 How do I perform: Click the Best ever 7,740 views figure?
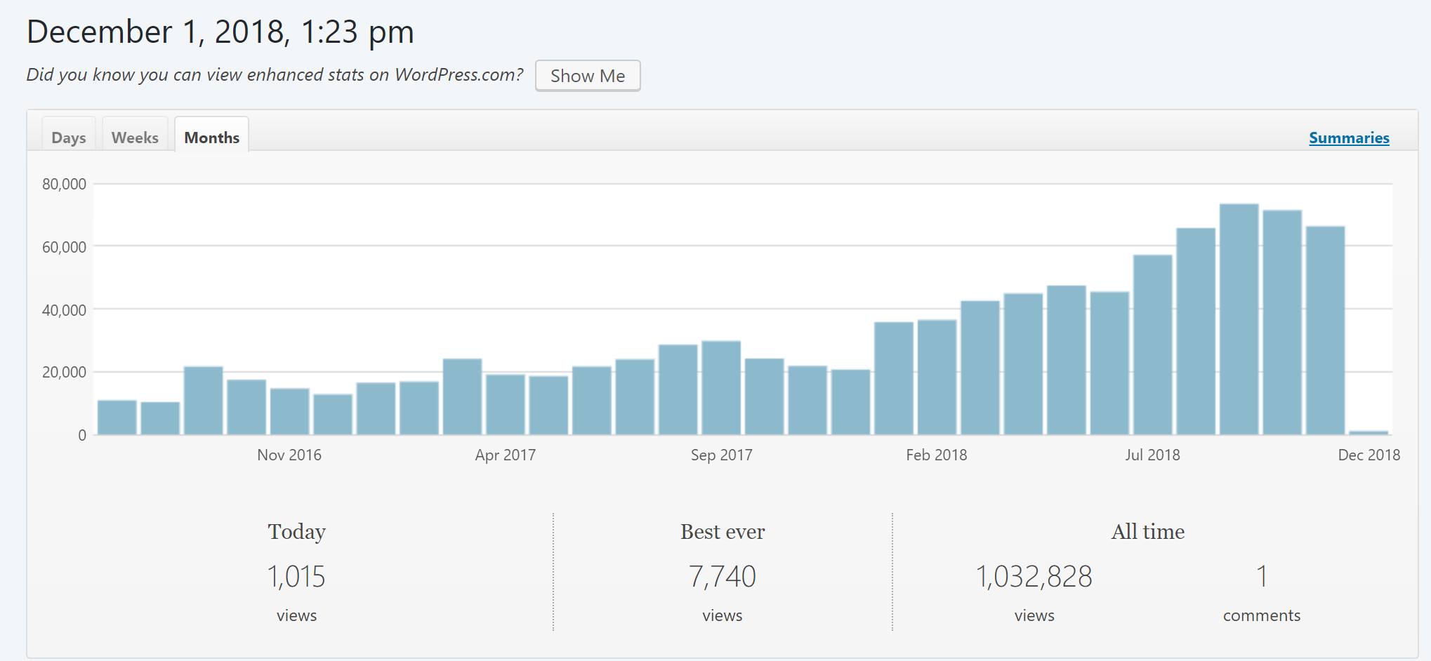(722, 577)
